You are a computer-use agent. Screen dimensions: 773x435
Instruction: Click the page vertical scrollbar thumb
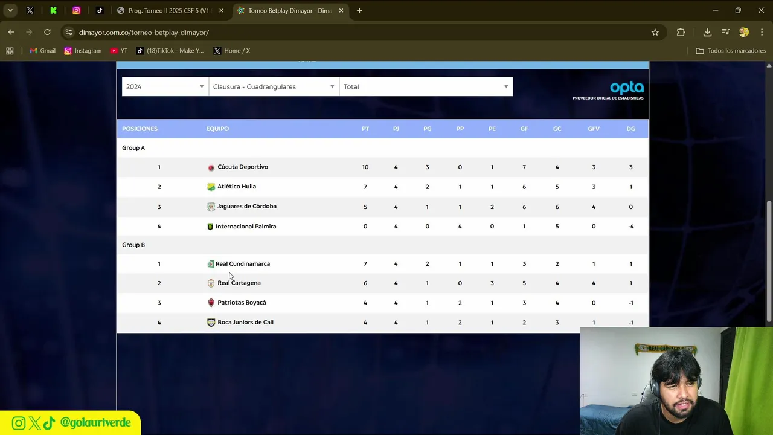[769, 261]
